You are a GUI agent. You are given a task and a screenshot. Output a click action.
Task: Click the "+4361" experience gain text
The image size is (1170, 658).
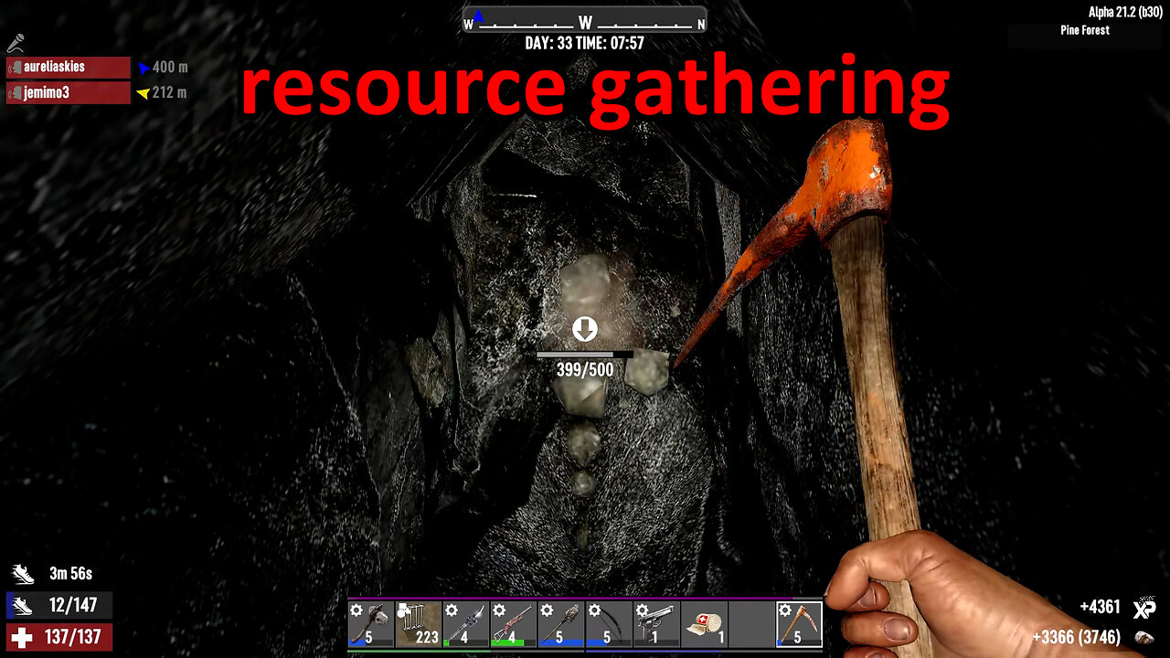pos(1100,607)
